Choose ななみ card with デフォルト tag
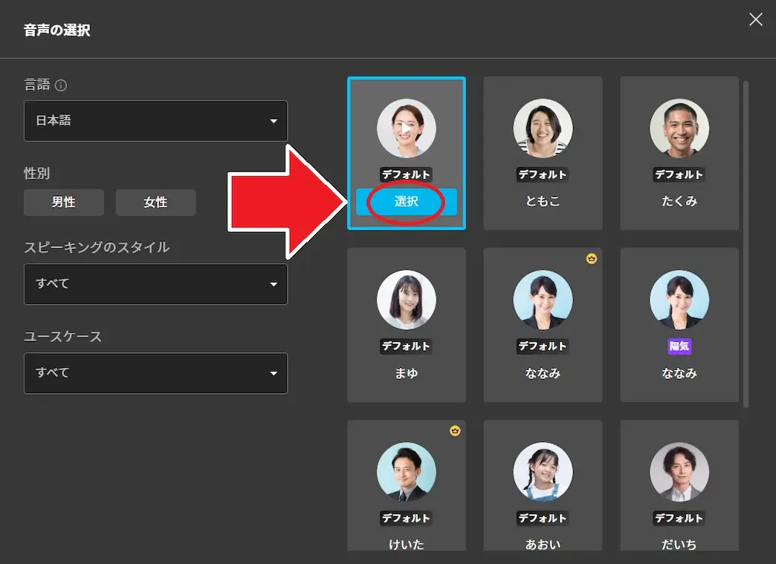776x564 pixels. [x=543, y=325]
